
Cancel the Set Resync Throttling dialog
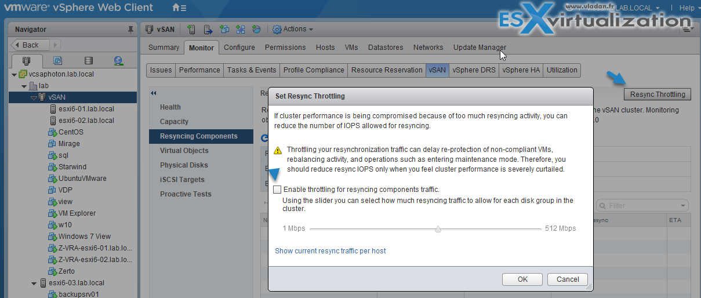point(568,279)
